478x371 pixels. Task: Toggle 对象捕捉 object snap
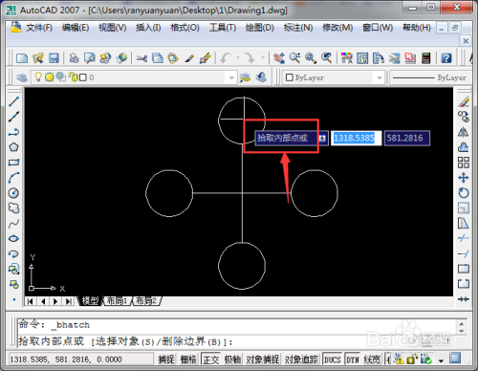tap(263, 360)
